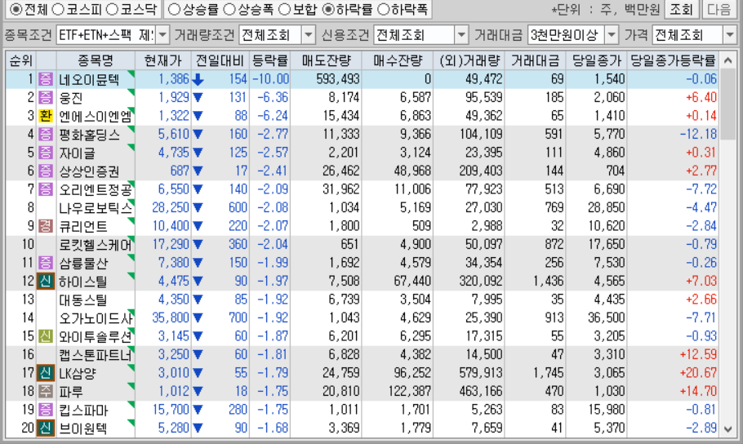
Task: Select the 하락률 radio button
Action: pyautogui.click(x=328, y=9)
